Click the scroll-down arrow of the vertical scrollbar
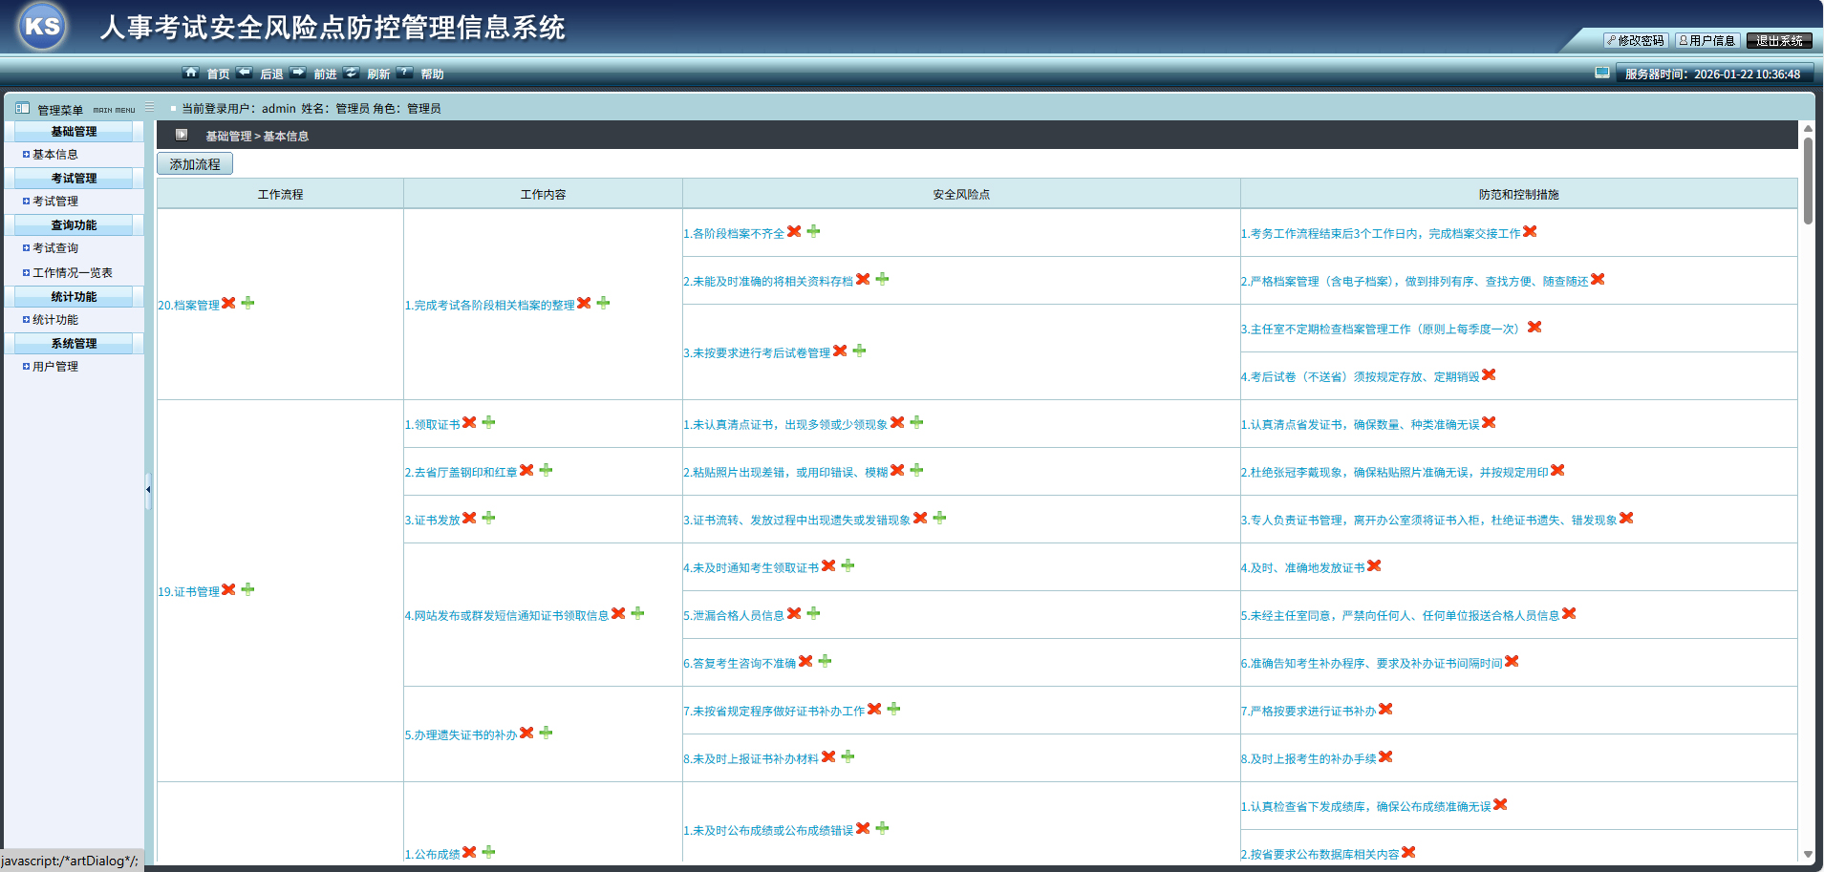The width and height of the screenshot is (1824, 872). [1808, 854]
